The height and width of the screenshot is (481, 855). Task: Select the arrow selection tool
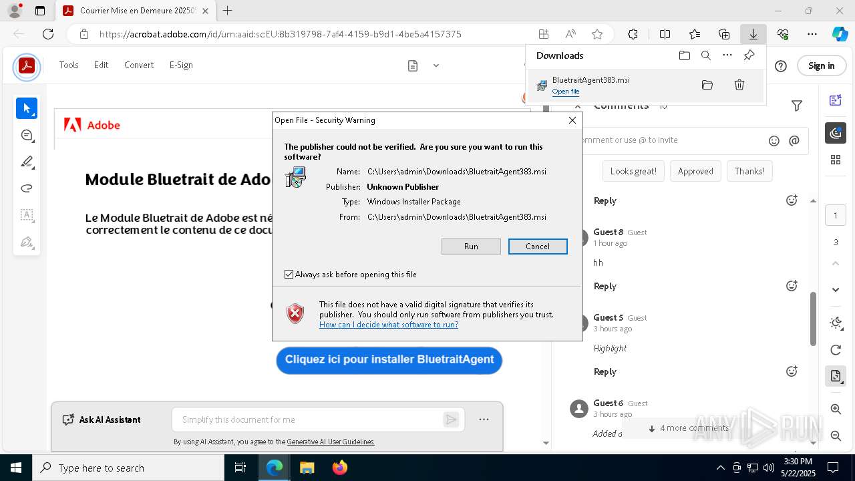27,108
